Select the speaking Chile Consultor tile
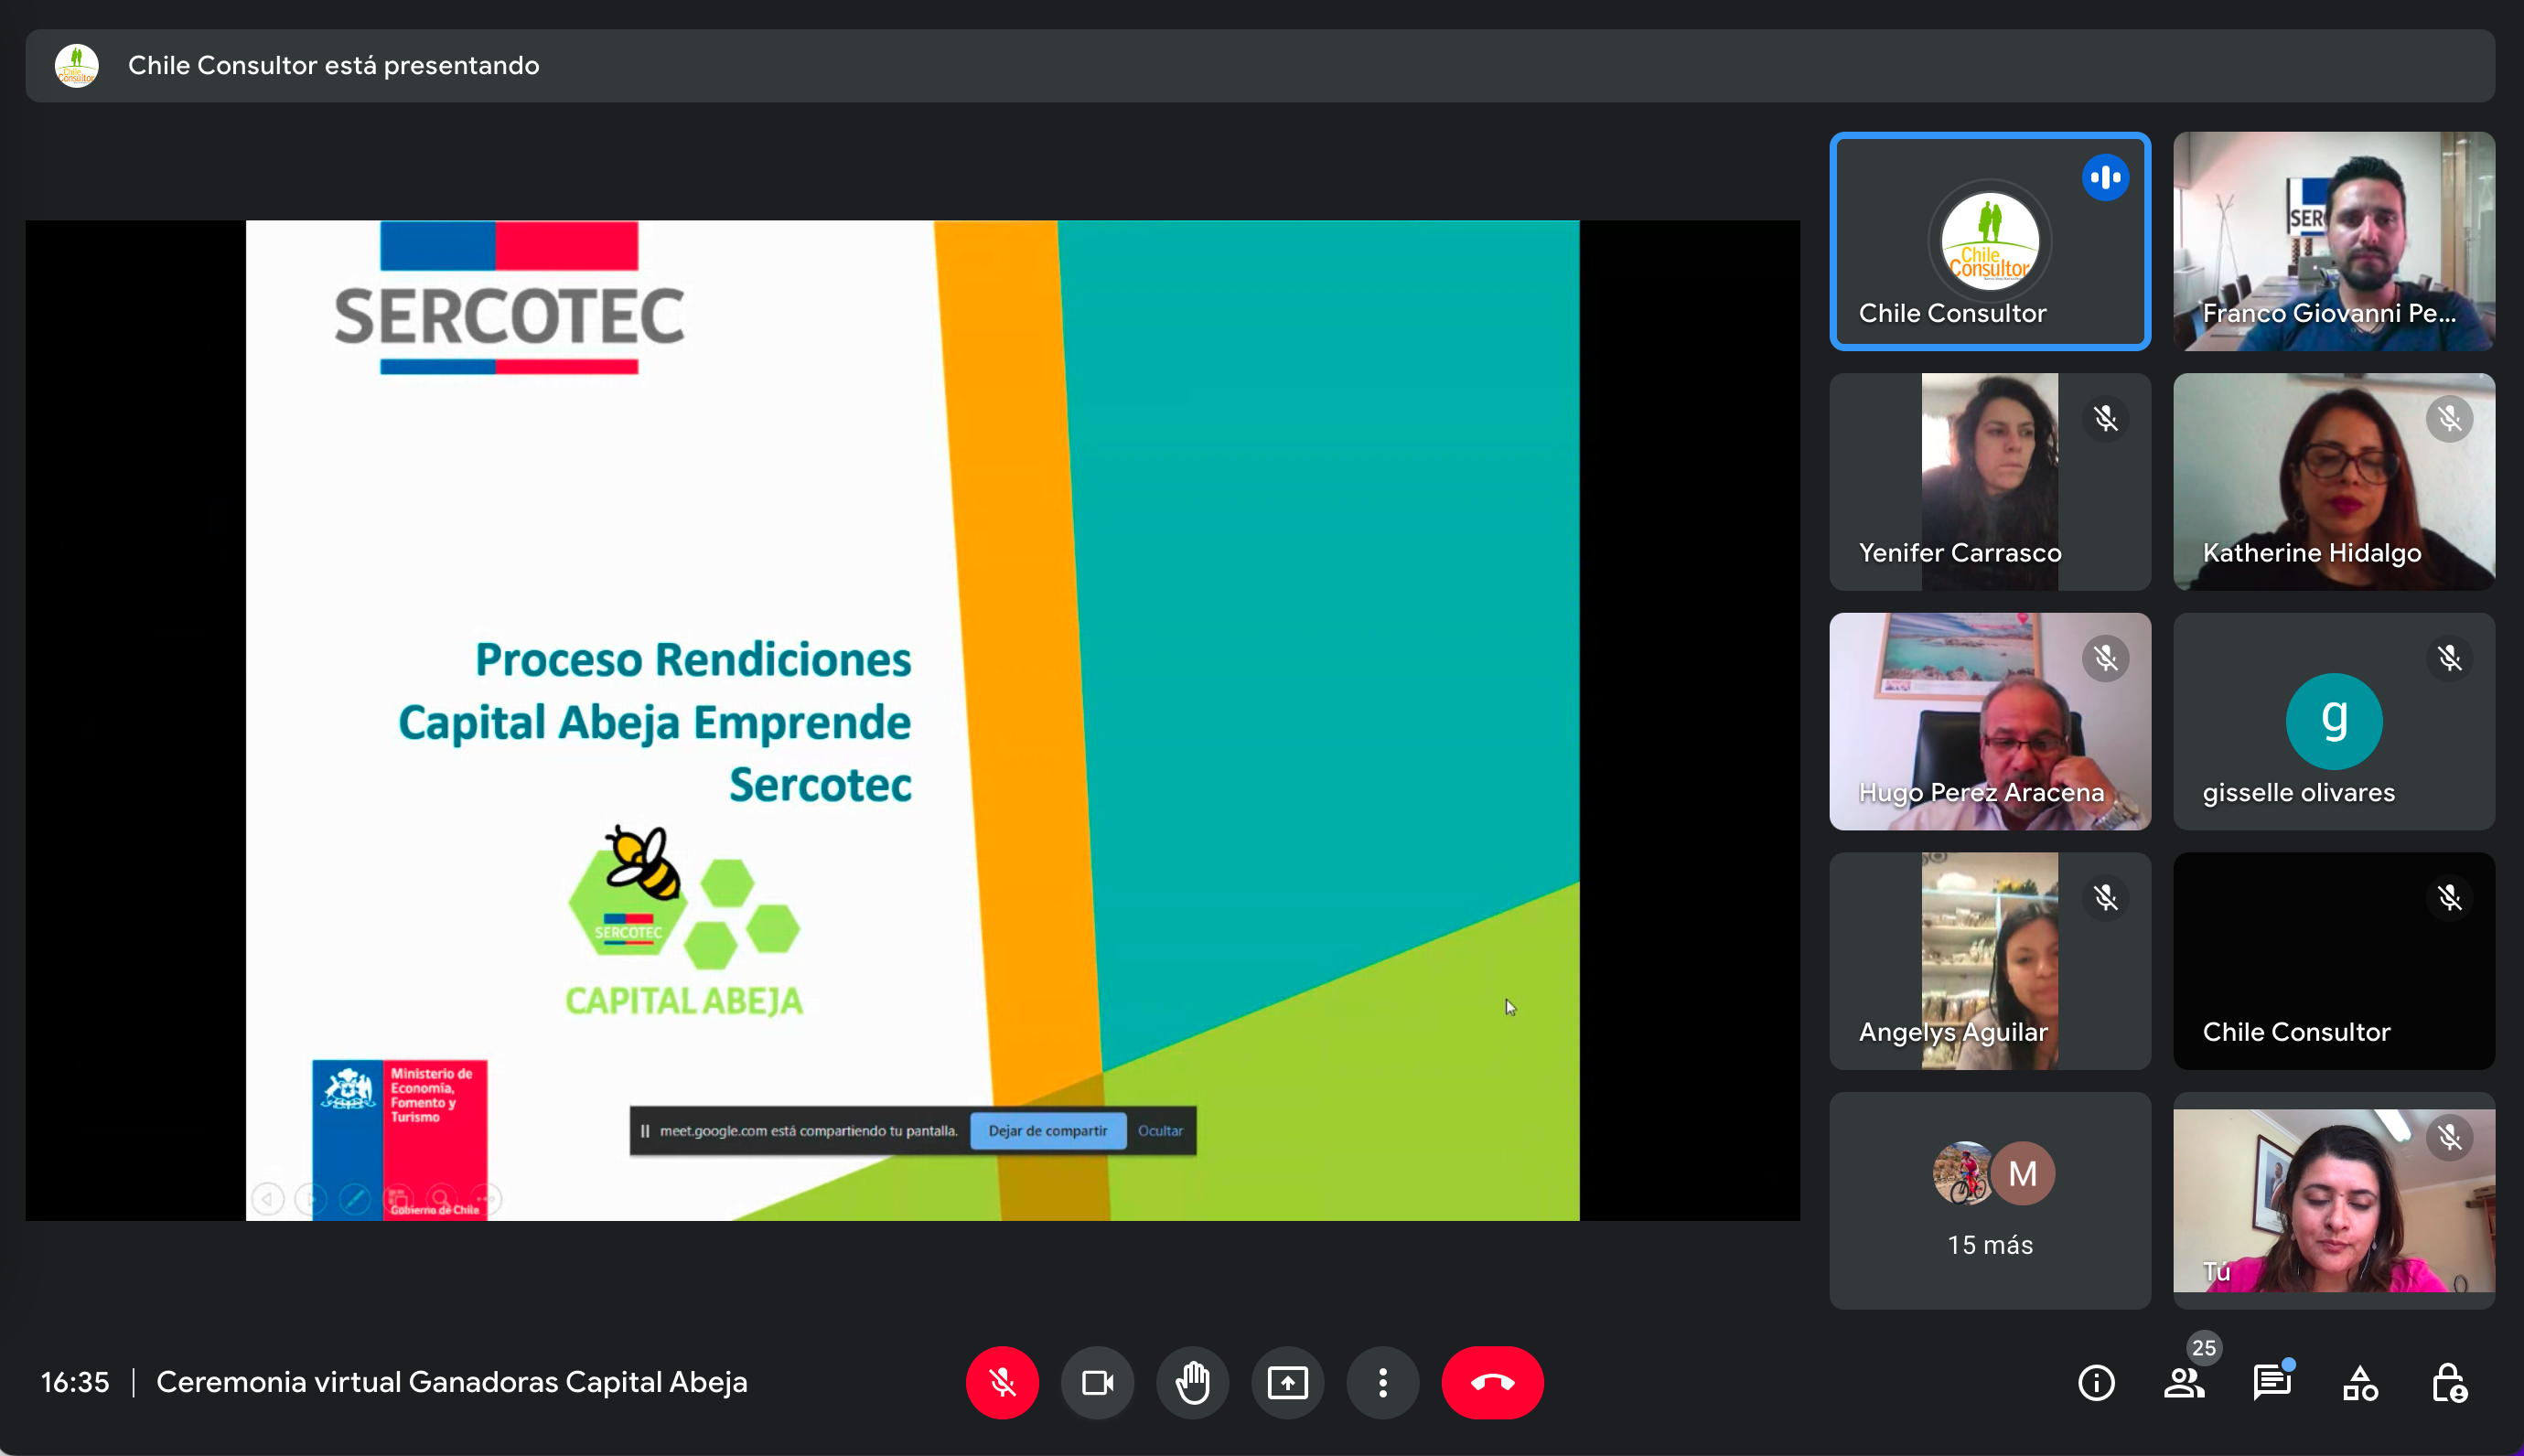This screenshot has width=2524, height=1456. coord(1990,241)
